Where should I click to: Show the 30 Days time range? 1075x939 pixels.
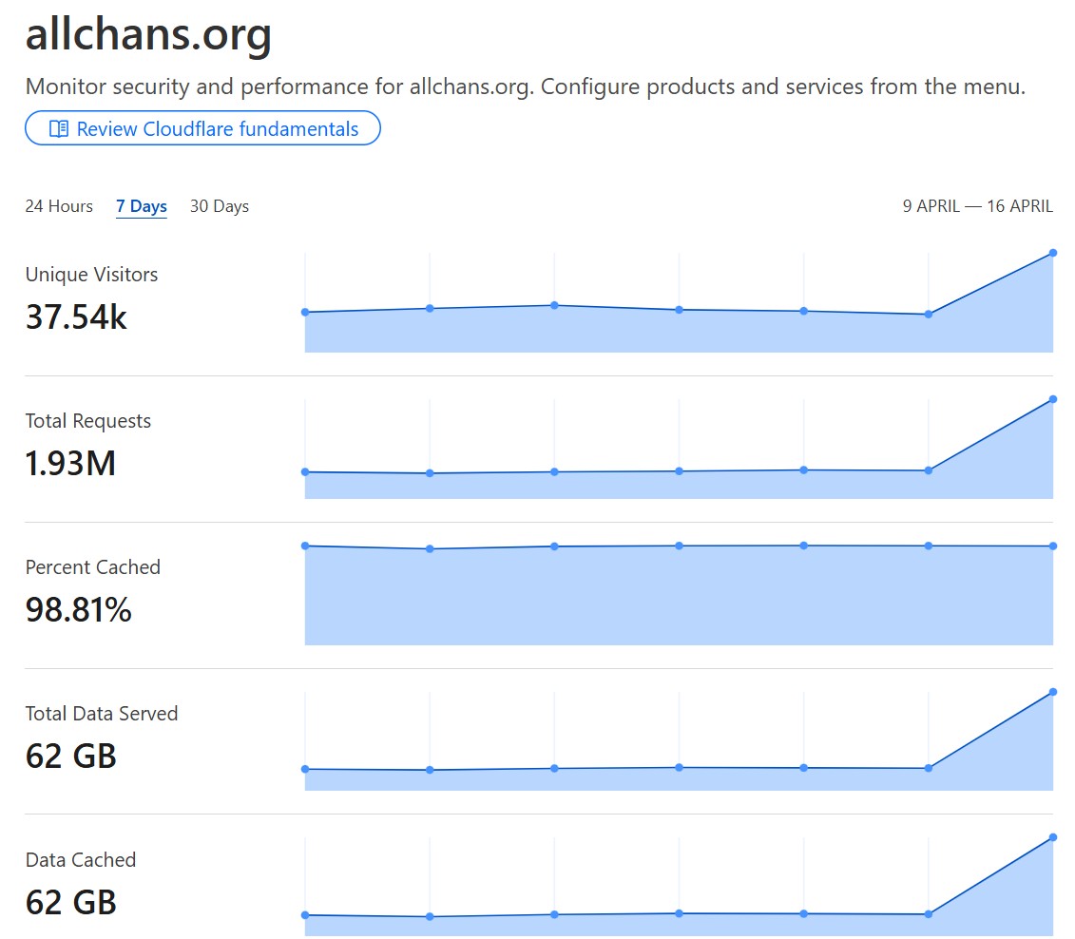[x=220, y=206]
